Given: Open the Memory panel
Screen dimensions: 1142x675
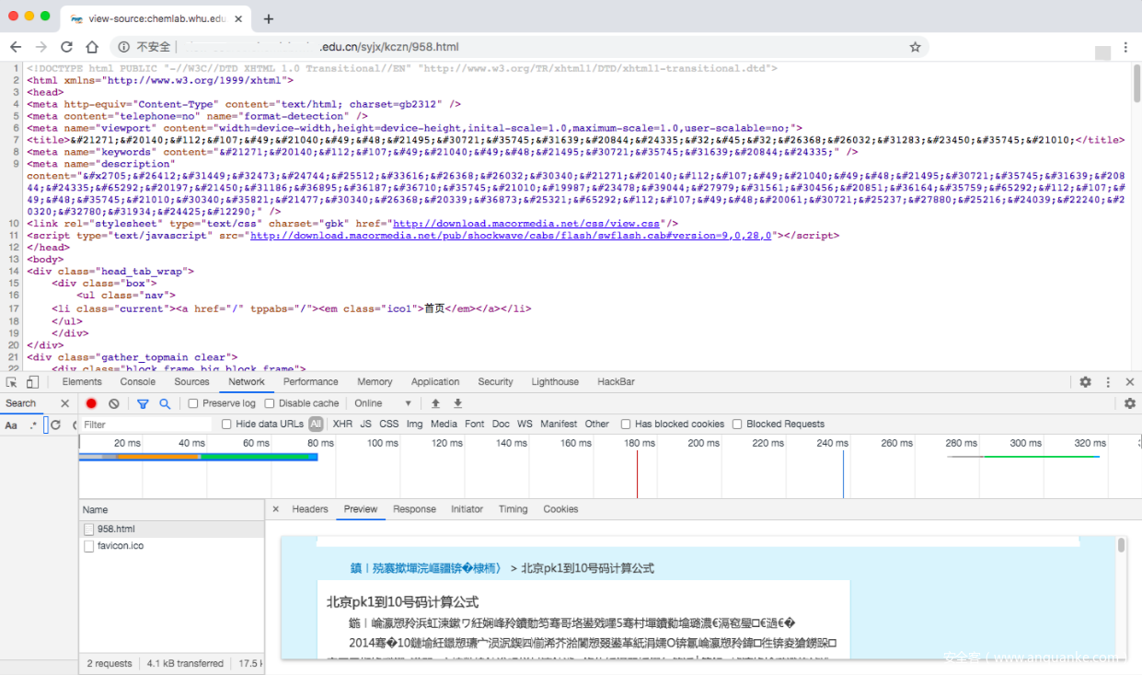Looking at the screenshot, I should coord(375,382).
